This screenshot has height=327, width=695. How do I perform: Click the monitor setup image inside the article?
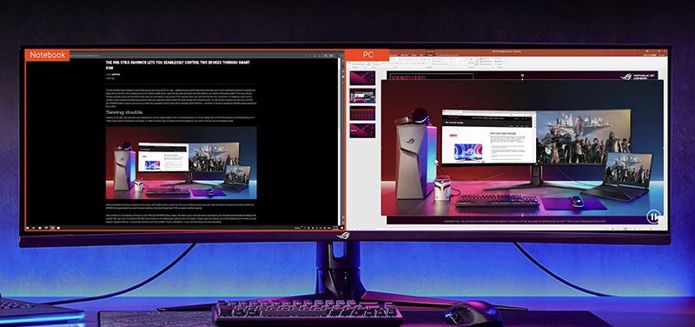pos(182,163)
